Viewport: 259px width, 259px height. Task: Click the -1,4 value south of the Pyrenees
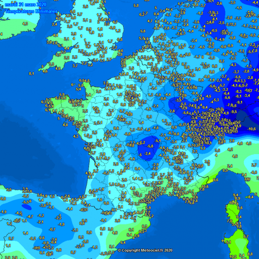click(x=69, y=209)
